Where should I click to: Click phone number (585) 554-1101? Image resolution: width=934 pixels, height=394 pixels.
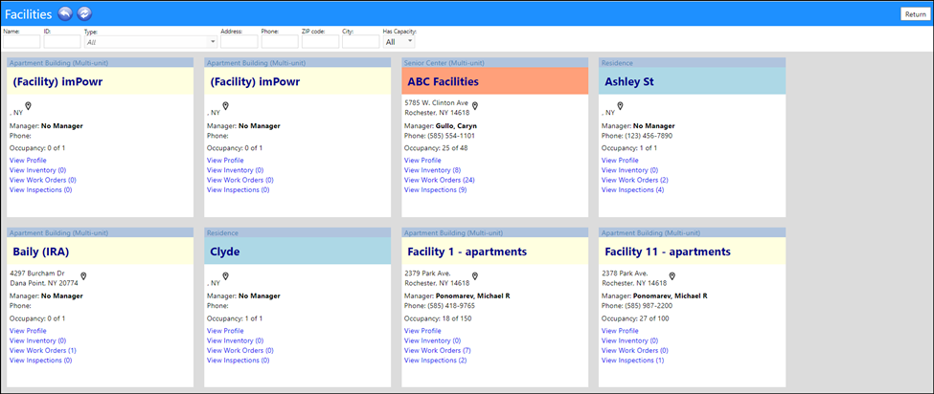[x=451, y=136]
